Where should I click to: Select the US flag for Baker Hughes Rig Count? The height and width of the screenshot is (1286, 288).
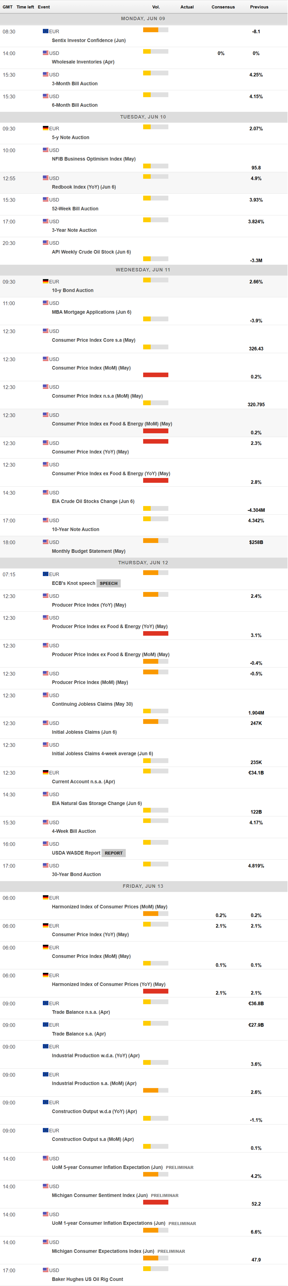pyautogui.click(x=45, y=1270)
